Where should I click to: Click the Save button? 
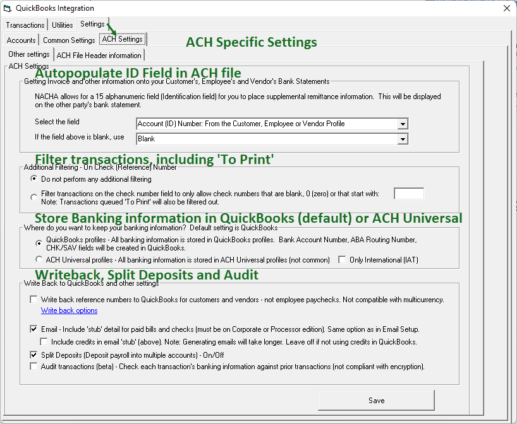376,400
